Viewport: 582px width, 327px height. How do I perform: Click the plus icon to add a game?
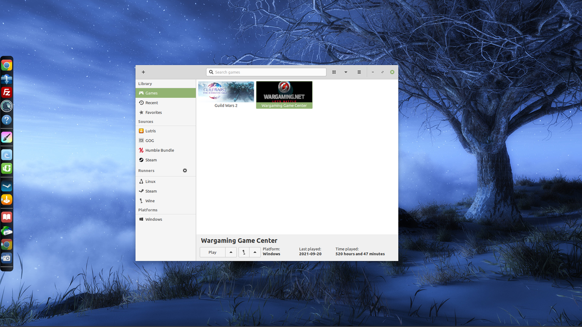click(143, 72)
